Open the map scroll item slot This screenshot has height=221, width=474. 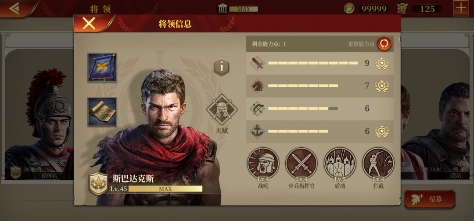pyautogui.click(x=102, y=112)
